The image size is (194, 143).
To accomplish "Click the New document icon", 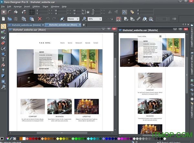I will click(4, 19).
